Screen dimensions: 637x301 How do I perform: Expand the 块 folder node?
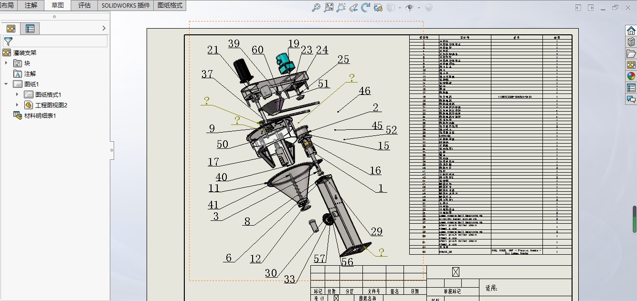click(x=6, y=63)
